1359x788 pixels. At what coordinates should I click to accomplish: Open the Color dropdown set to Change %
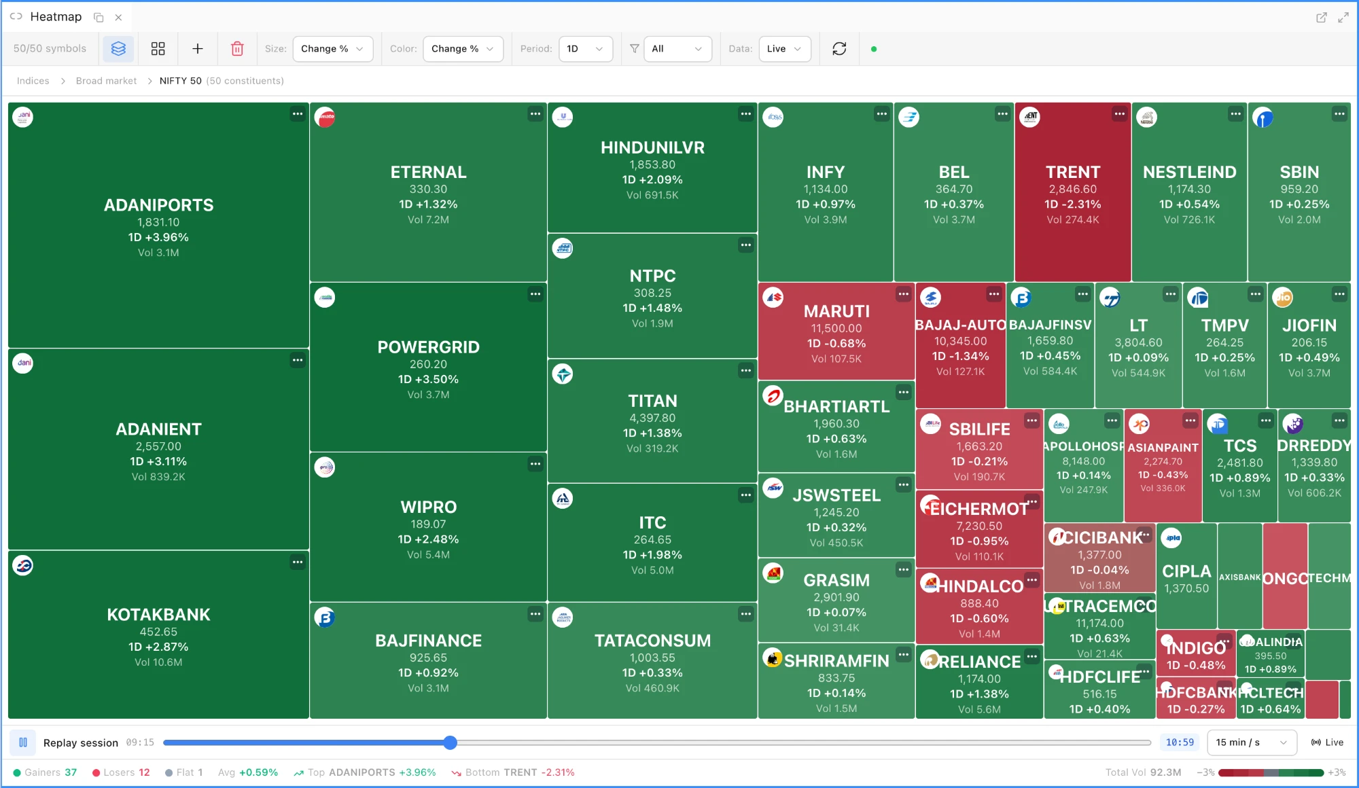click(x=463, y=49)
